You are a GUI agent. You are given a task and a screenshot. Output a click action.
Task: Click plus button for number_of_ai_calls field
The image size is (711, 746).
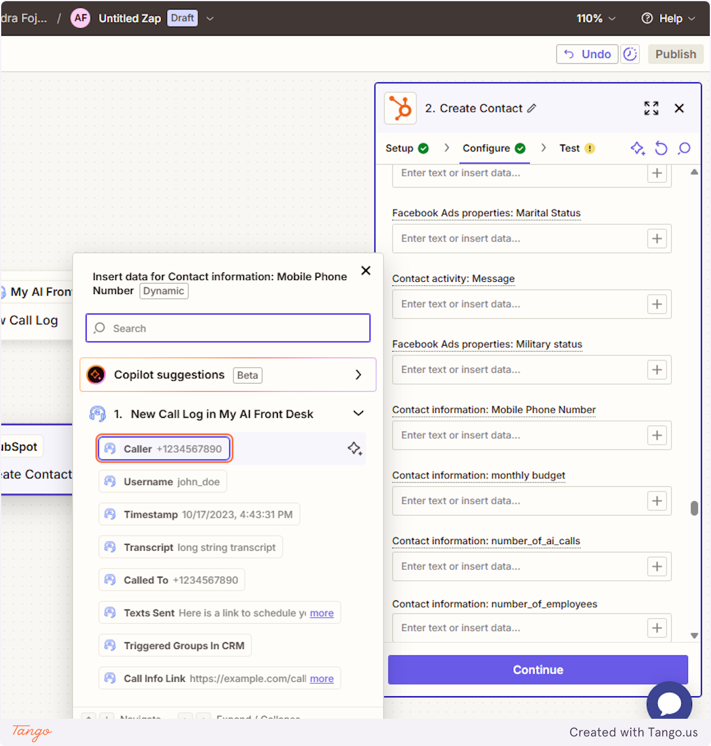pos(656,567)
